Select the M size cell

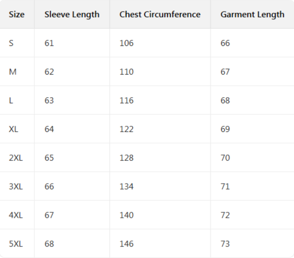(13, 72)
